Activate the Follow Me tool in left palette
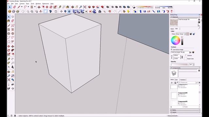Screen dimensions: 209x117 pos(13,50)
